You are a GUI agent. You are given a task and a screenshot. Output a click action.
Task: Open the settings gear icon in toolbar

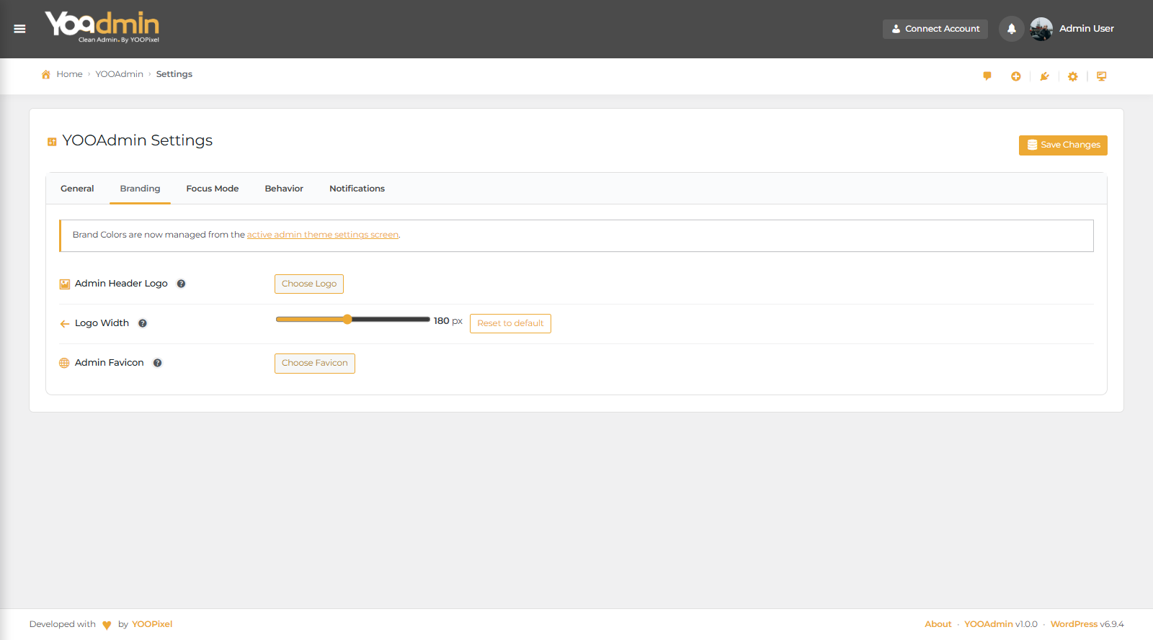click(1073, 76)
